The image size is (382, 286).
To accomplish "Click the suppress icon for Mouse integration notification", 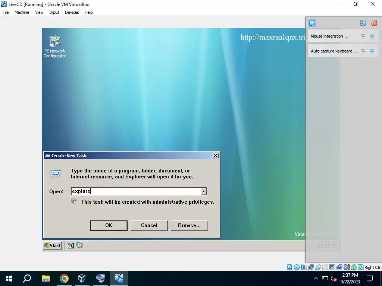I will 363,36.
